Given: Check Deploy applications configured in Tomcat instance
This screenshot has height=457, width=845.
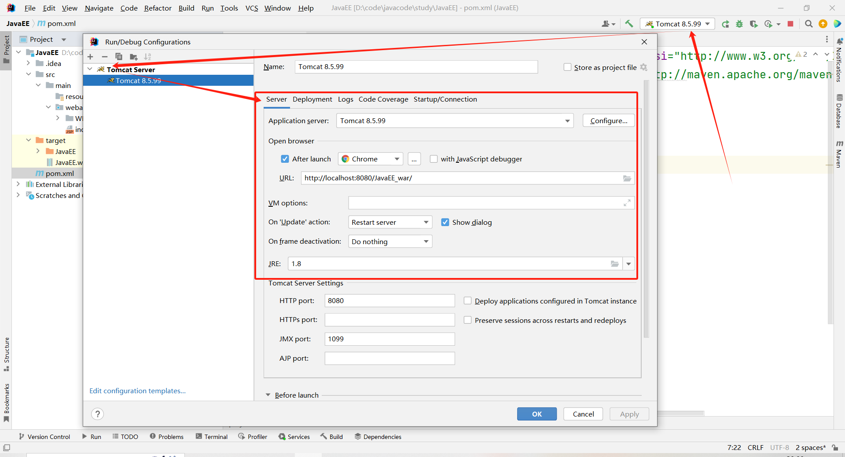Looking at the screenshot, I should [x=468, y=301].
